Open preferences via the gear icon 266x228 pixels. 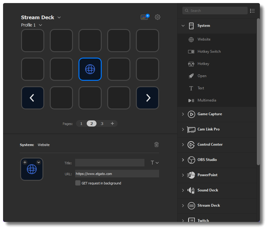tap(158, 17)
